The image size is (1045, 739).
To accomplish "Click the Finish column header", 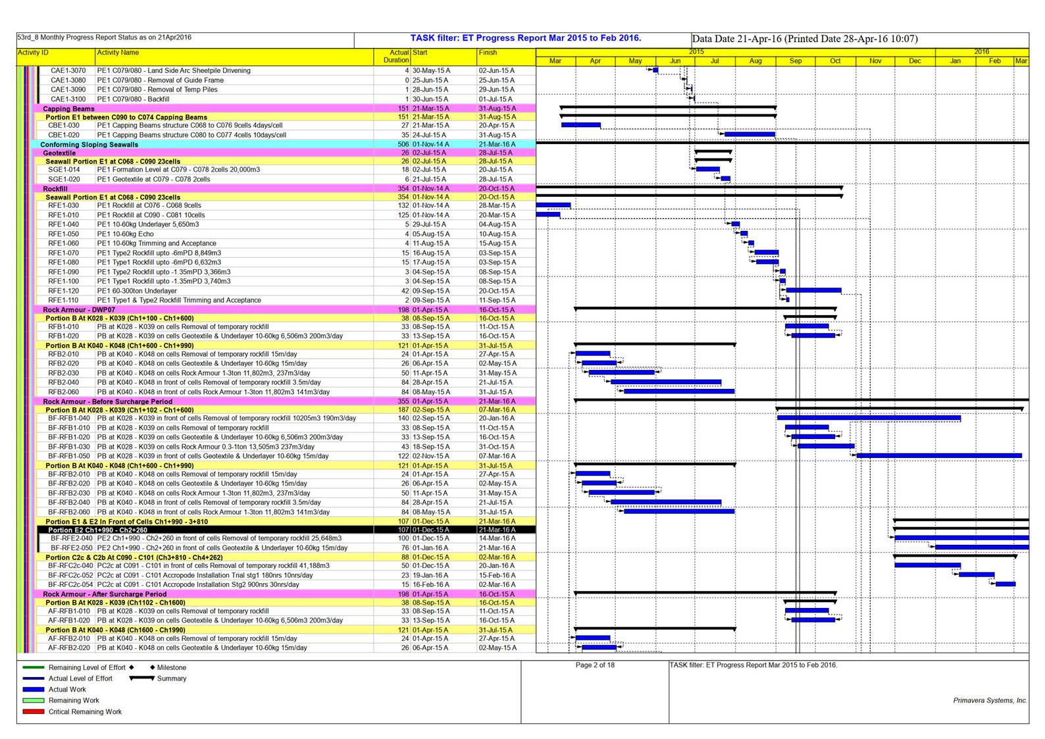I will coord(506,57).
